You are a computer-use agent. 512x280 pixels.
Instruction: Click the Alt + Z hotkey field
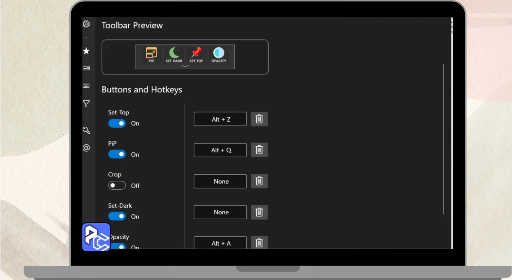click(x=220, y=119)
